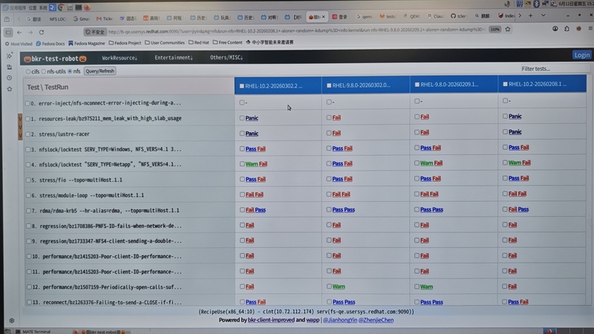
Task: Click the 110% zoom indicator in address bar
Action: (495, 29)
